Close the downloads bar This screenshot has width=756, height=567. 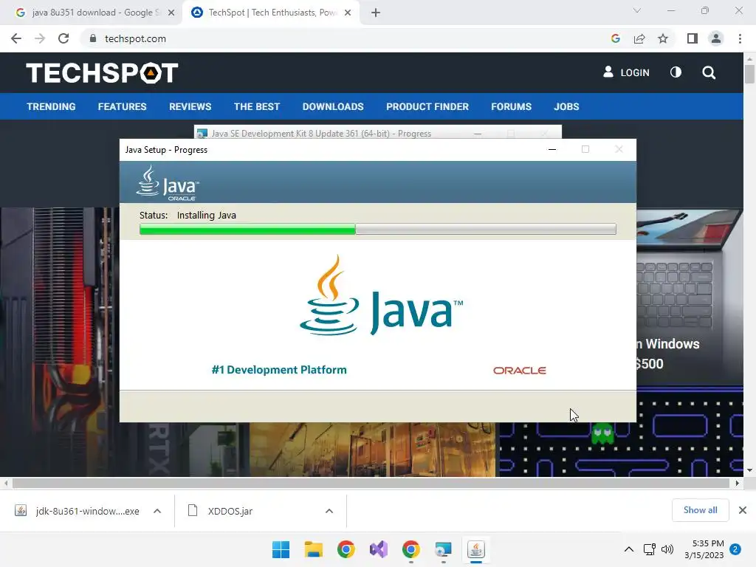[743, 510]
